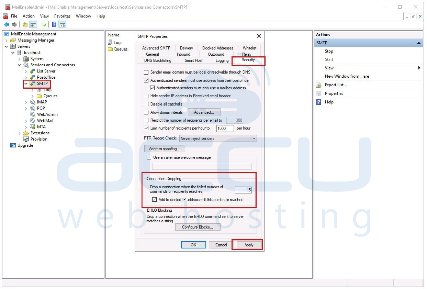The width and height of the screenshot is (427, 289).
Task: Check Use an alternate welcome message
Action: tap(149, 157)
